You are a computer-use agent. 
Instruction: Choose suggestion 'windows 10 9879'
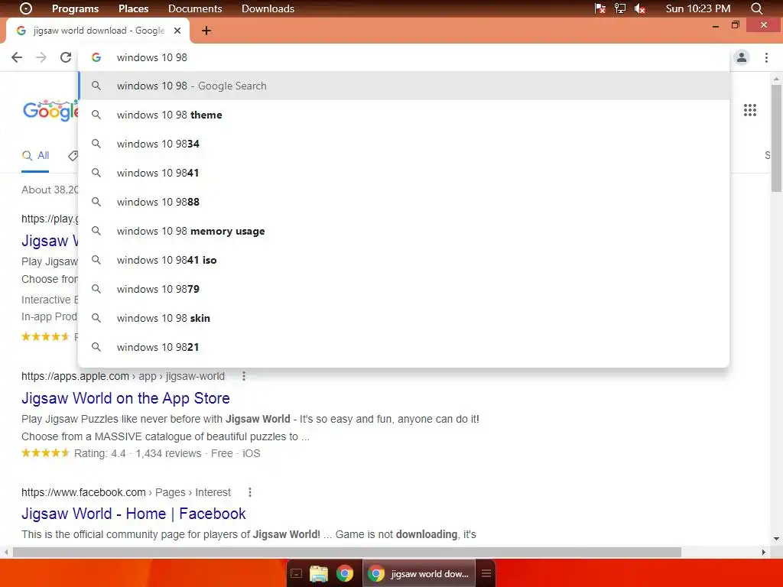404,289
